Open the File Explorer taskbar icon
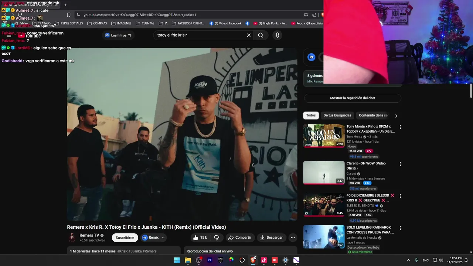The image size is (473, 266). coord(188,260)
